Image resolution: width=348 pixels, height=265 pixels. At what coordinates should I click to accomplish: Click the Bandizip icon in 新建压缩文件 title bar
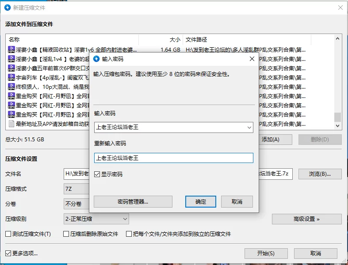click(x=8, y=8)
